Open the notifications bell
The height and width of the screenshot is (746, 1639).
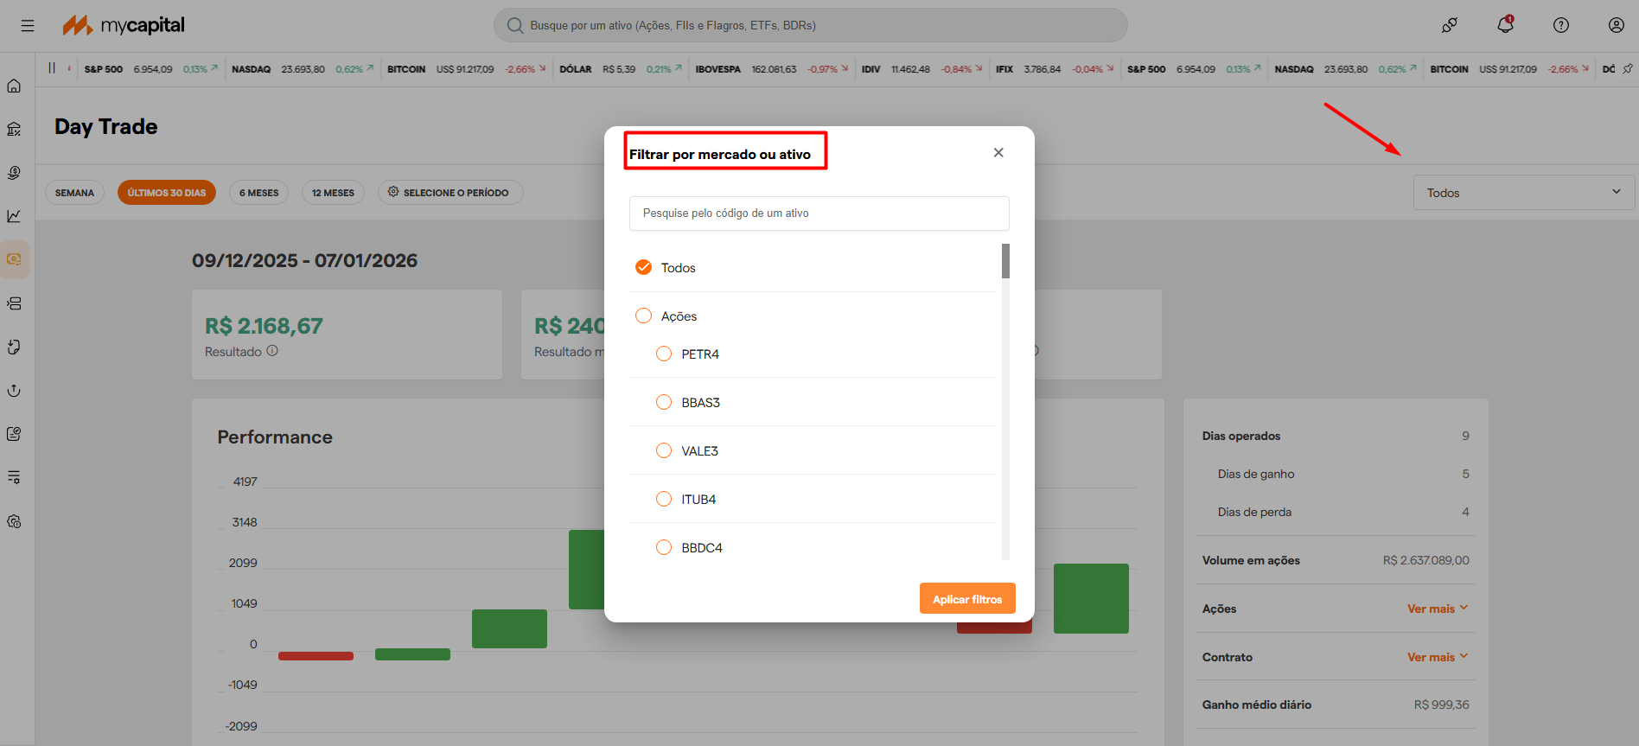[x=1505, y=24]
